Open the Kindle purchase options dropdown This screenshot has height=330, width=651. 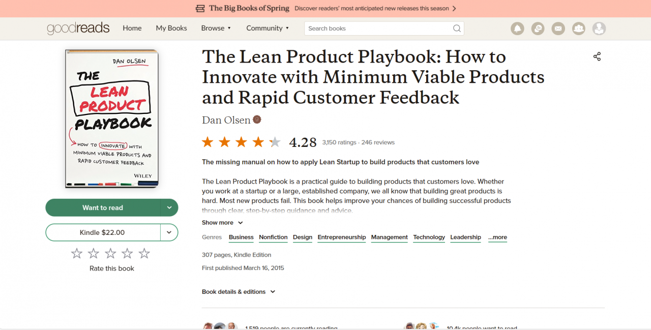(x=169, y=232)
